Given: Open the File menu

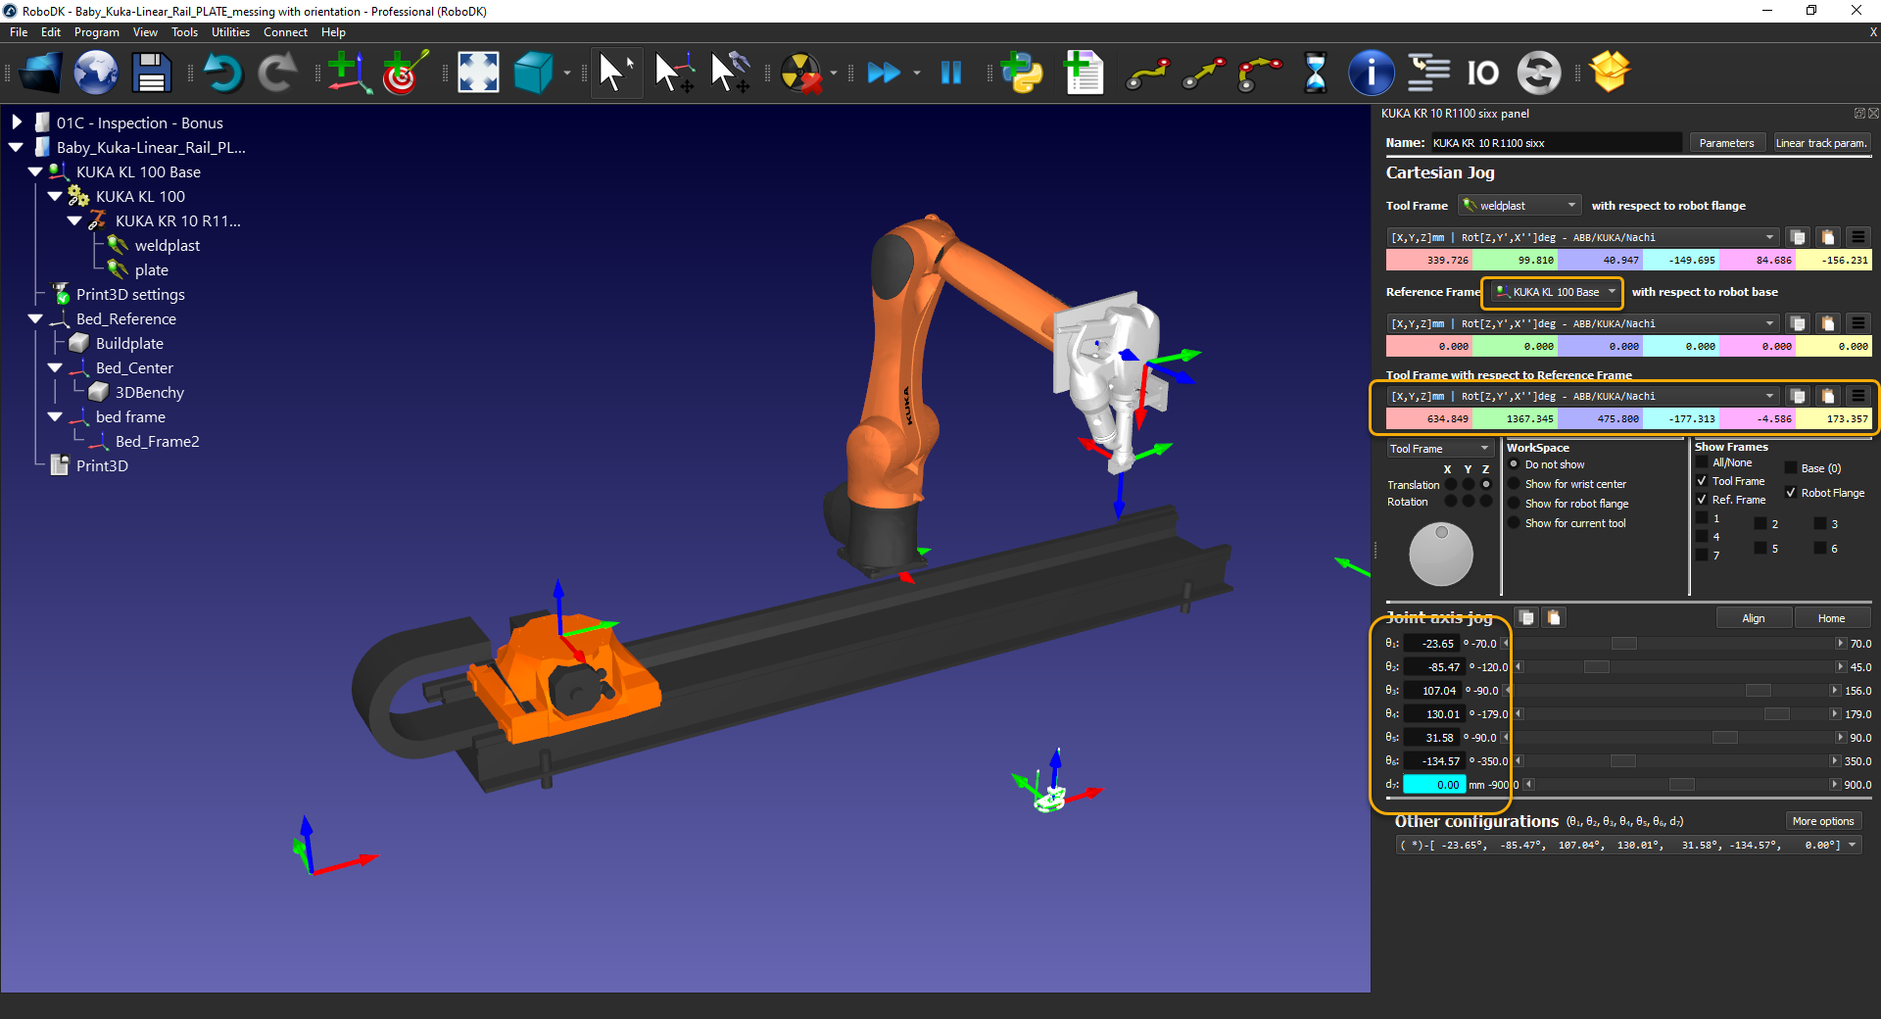Looking at the screenshot, I should 19,32.
